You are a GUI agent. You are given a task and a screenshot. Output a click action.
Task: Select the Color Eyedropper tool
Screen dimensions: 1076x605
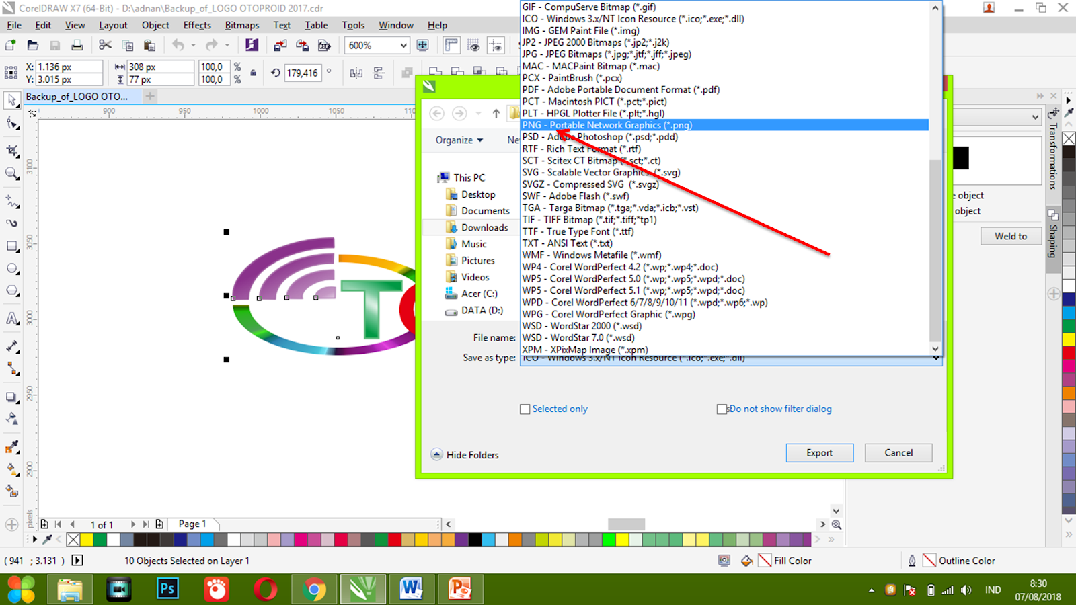(12, 447)
